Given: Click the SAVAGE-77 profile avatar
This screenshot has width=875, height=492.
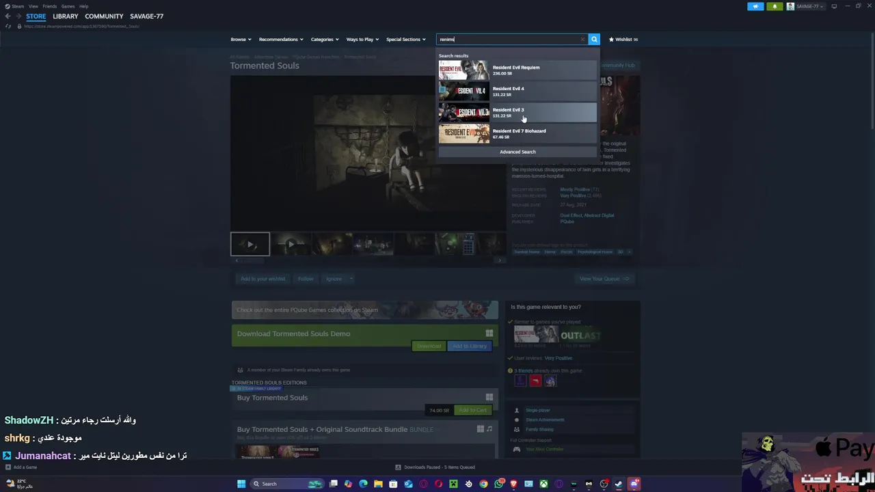Looking at the screenshot, I should [790, 6].
